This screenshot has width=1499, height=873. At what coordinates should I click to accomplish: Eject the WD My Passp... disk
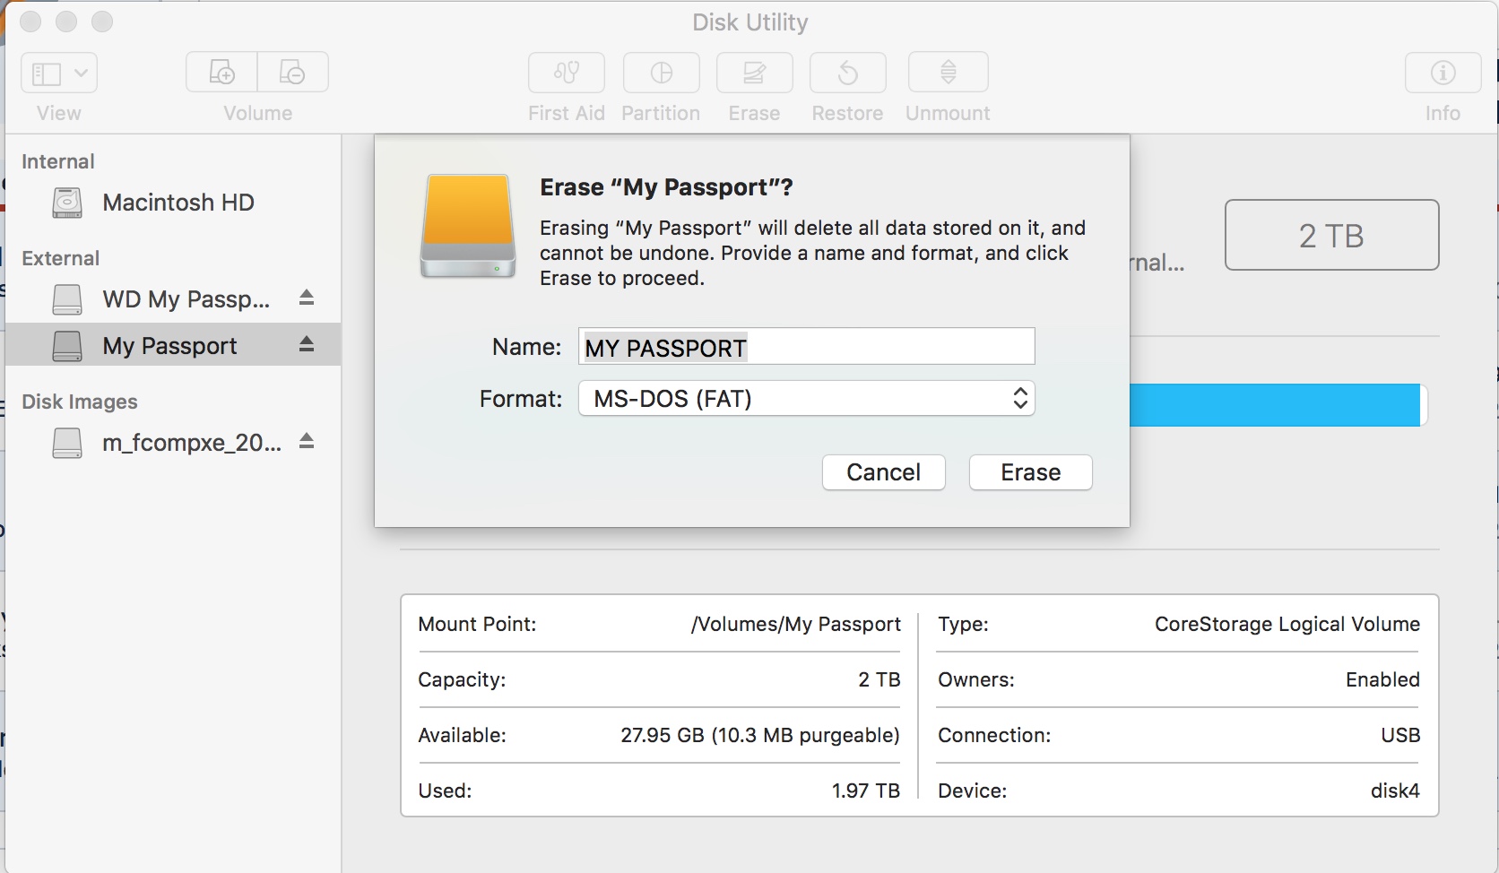coord(307,298)
